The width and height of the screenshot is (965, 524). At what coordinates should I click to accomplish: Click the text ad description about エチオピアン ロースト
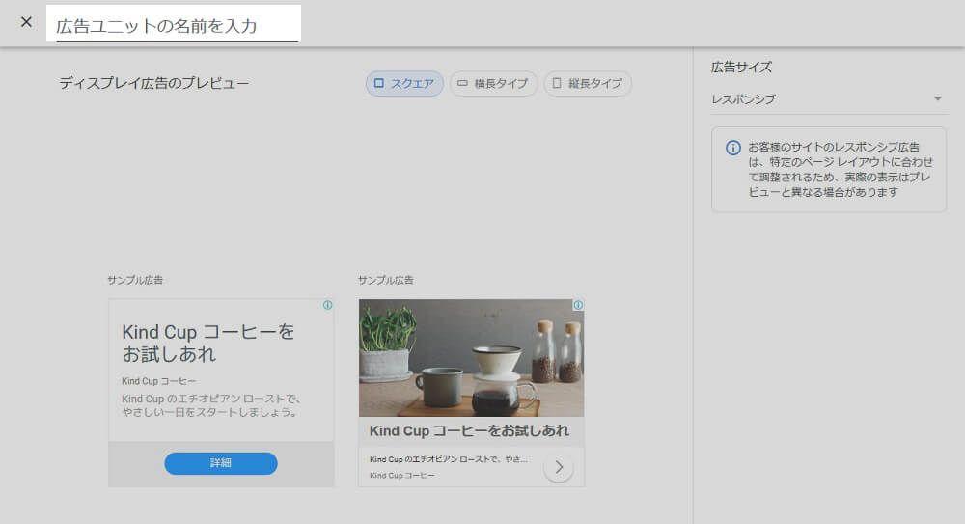pos(211,405)
